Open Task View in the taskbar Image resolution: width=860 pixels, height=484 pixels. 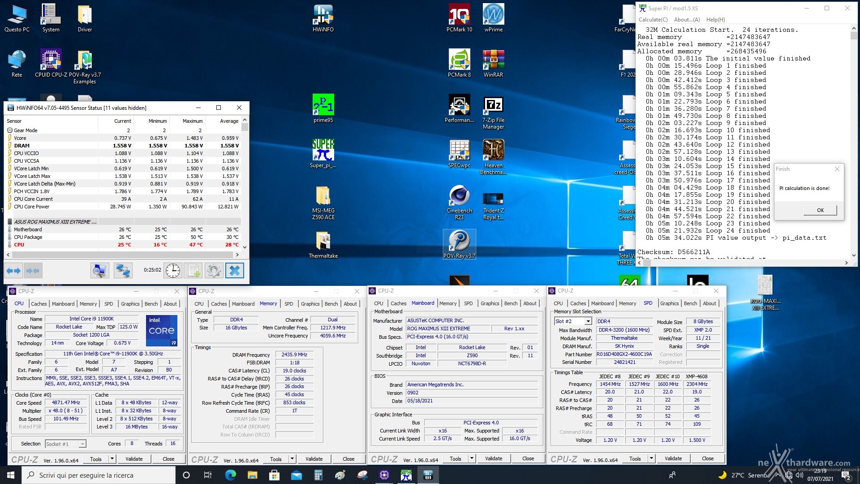(208, 475)
